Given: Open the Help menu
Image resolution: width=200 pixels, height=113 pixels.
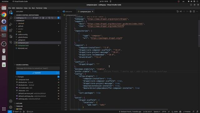Looking at the screenshot, I should click(x=45, y=8).
